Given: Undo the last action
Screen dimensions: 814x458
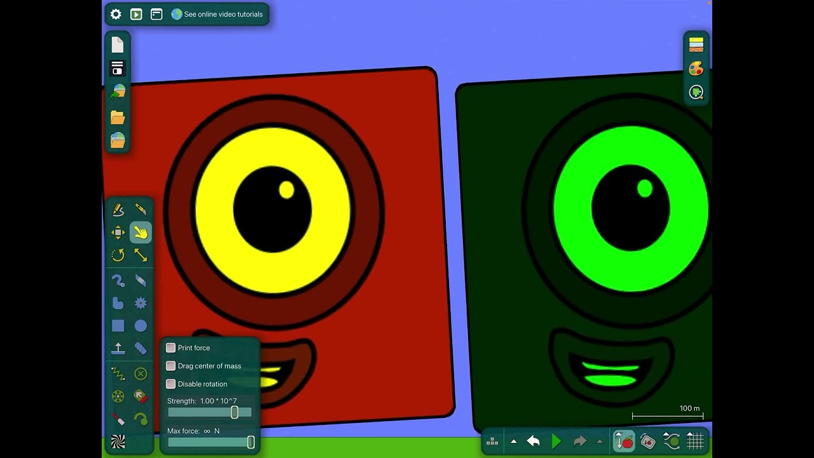Looking at the screenshot, I should coord(534,441).
